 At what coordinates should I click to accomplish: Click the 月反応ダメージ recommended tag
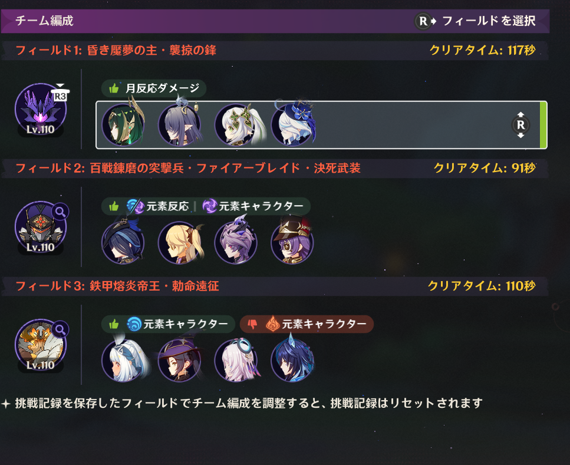154,88
